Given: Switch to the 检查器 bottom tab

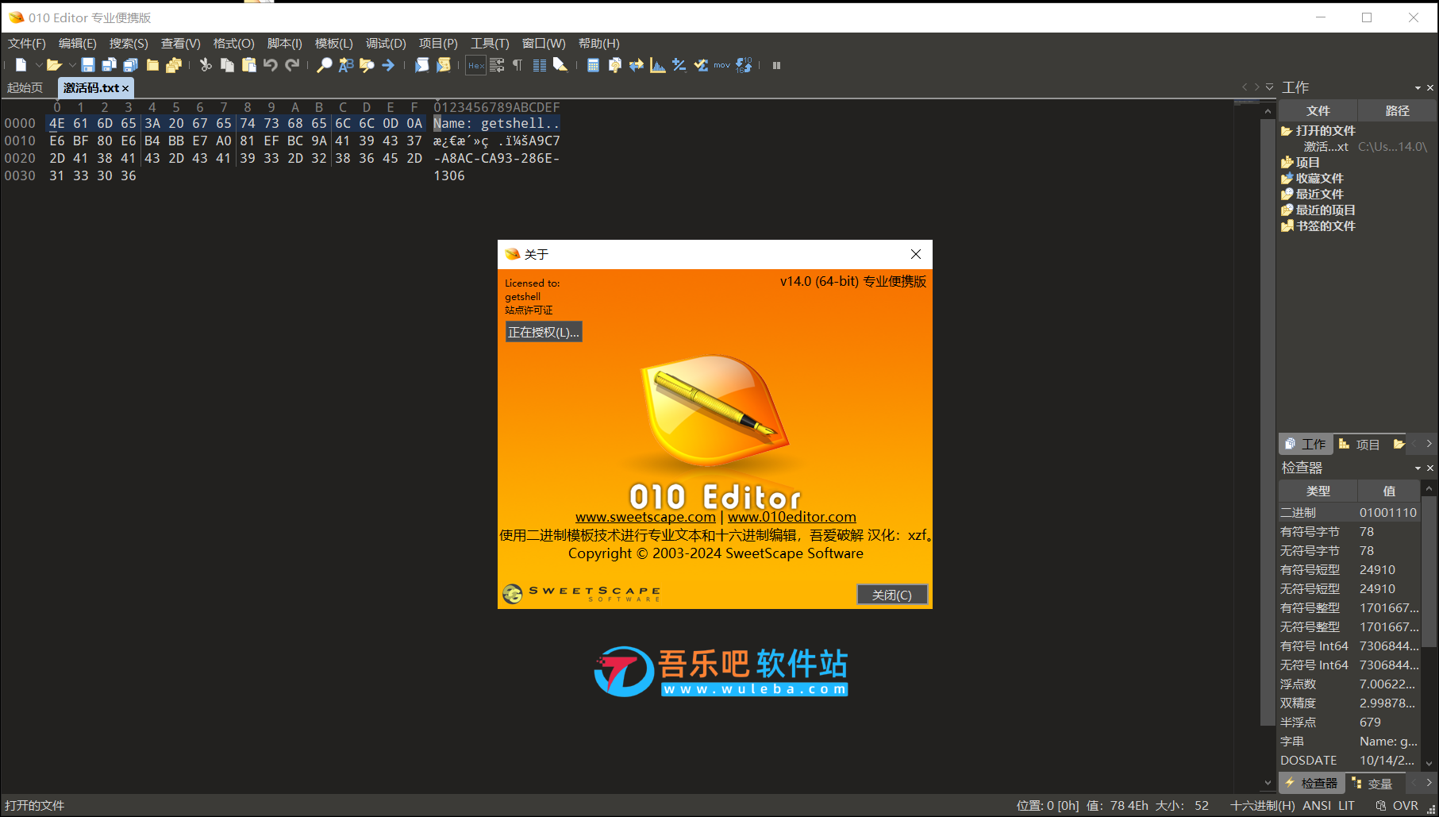Looking at the screenshot, I should pyautogui.click(x=1311, y=784).
